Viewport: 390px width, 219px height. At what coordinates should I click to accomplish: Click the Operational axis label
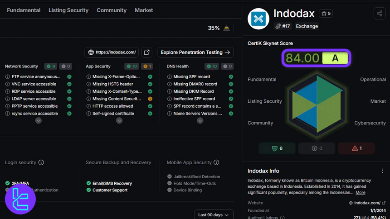(x=373, y=80)
